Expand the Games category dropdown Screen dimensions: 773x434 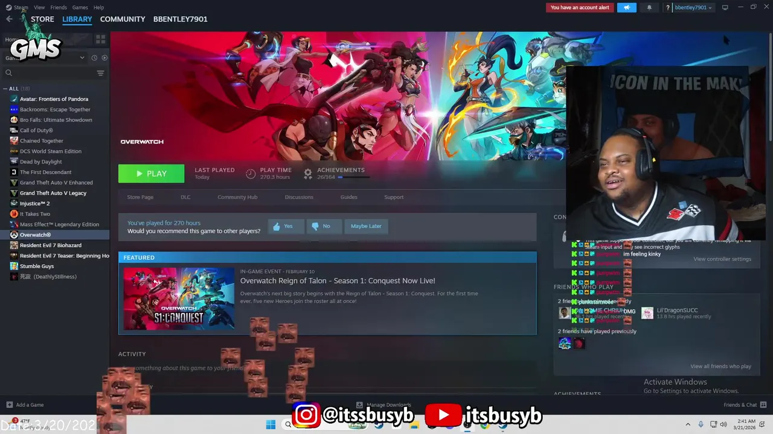coord(82,58)
